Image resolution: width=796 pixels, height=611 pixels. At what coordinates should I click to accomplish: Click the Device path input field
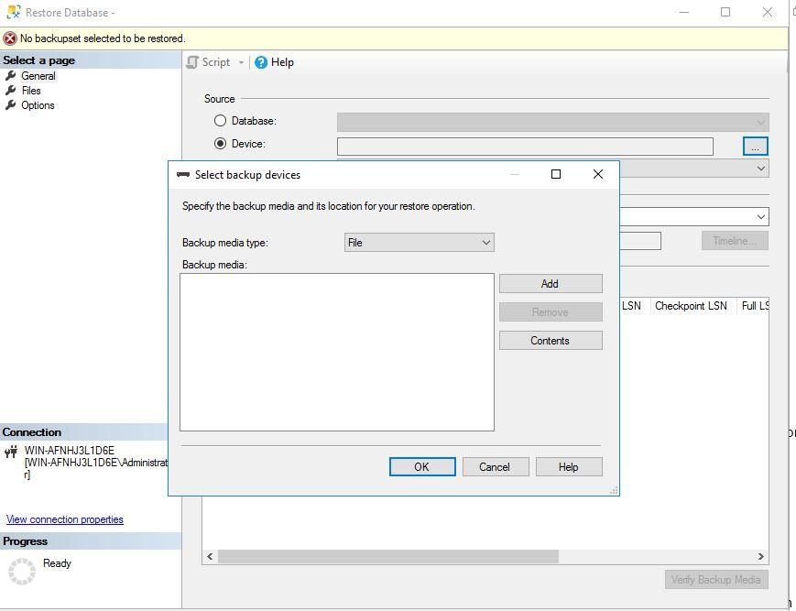(525, 147)
